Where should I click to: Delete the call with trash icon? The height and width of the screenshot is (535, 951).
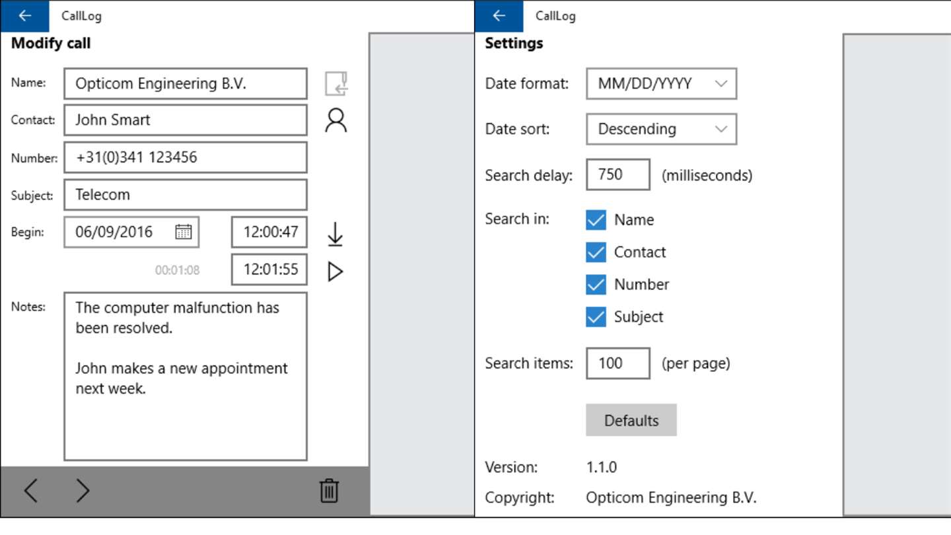[329, 491]
